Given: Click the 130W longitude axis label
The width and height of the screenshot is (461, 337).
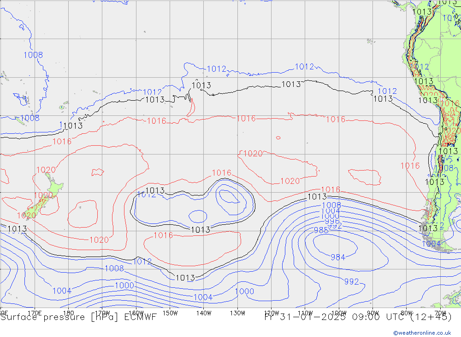Looking at the screenshot, I should [x=237, y=312].
